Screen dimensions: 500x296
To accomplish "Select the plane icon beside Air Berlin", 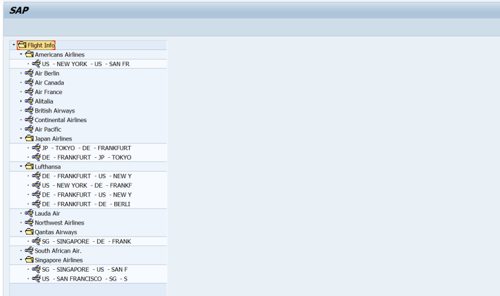I will tap(29, 73).
